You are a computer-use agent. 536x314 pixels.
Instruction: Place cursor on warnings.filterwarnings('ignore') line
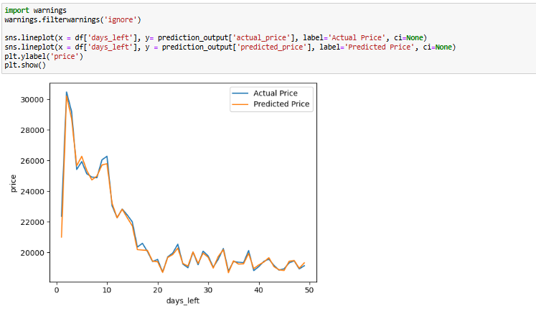click(x=75, y=19)
